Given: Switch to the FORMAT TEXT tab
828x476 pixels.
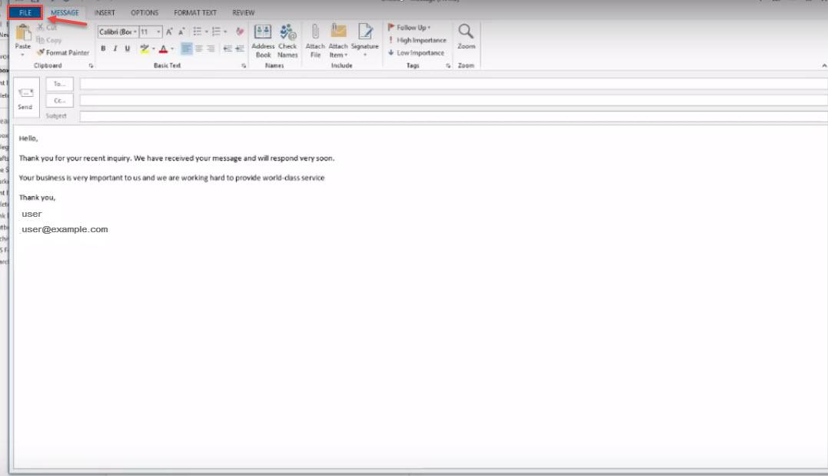Looking at the screenshot, I should coord(195,12).
